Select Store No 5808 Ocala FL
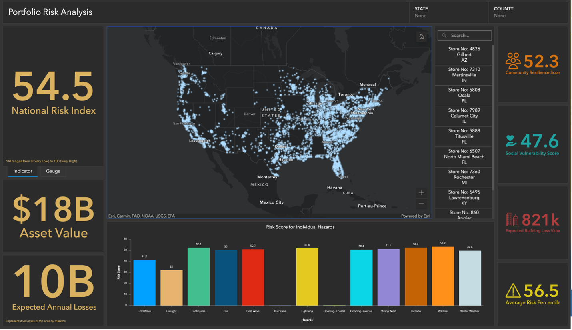572x330 pixels. point(463,96)
